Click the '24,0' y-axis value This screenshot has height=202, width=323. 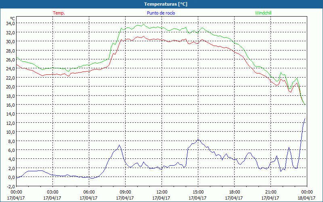10,68
